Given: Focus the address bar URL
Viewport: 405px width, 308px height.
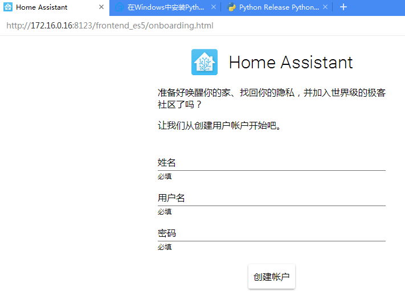Looking at the screenshot, I should pos(110,26).
